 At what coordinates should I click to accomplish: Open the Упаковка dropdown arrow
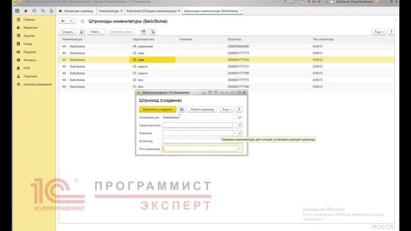235,133
